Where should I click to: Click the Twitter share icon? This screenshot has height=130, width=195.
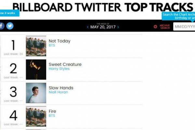pos(10,26)
